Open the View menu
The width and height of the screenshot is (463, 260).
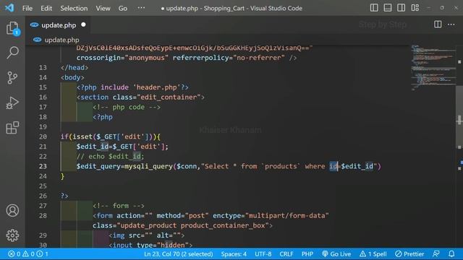(103, 8)
